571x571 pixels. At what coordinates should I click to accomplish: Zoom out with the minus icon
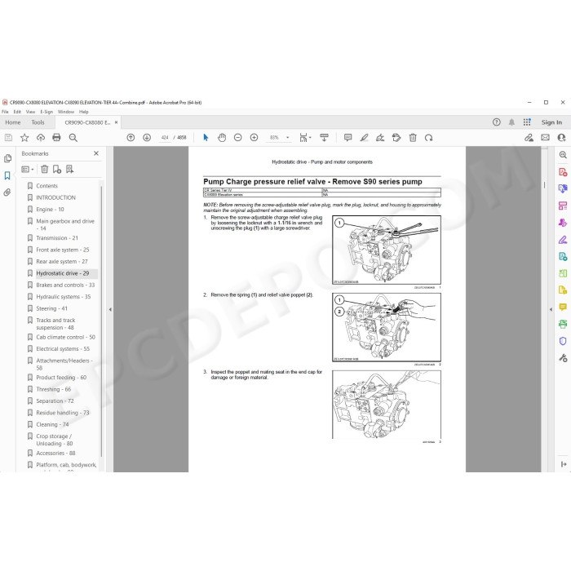(x=238, y=138)
